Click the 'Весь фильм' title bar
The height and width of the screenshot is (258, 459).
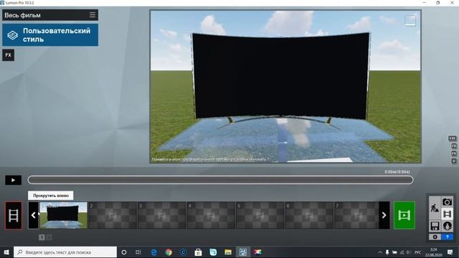pyautogui.click(x=50, y=15)
